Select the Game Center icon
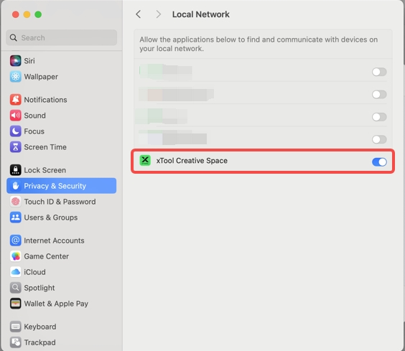Screen dimensions: 405x351 (16, 256)
